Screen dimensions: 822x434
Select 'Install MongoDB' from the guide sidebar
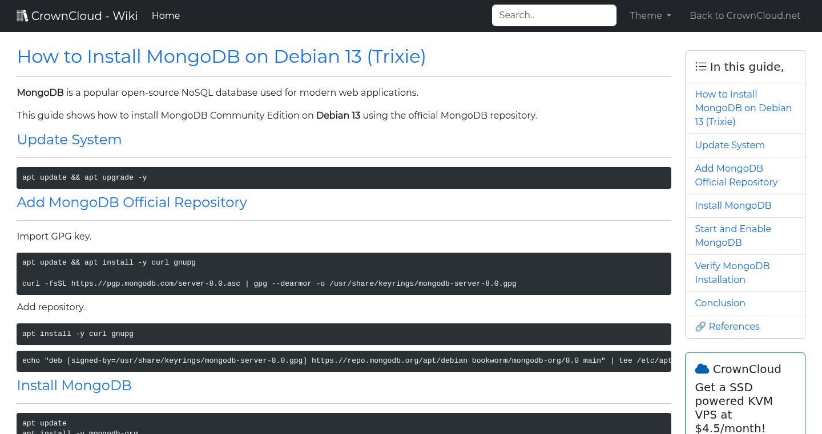coord(733,205)
